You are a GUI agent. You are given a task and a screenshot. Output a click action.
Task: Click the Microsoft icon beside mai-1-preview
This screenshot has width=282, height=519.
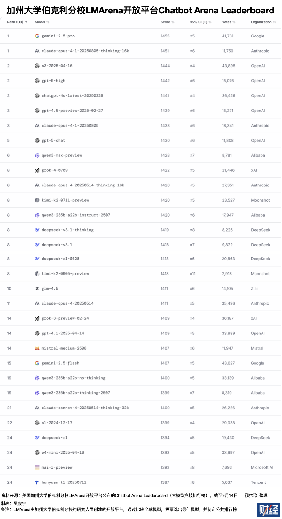(37, 467)
